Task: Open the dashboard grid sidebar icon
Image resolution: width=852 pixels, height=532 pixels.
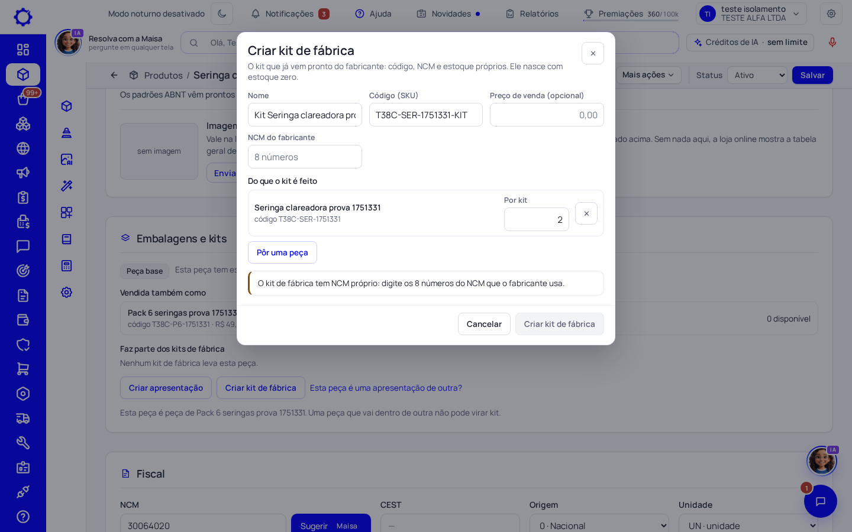Action: point(23,50)
